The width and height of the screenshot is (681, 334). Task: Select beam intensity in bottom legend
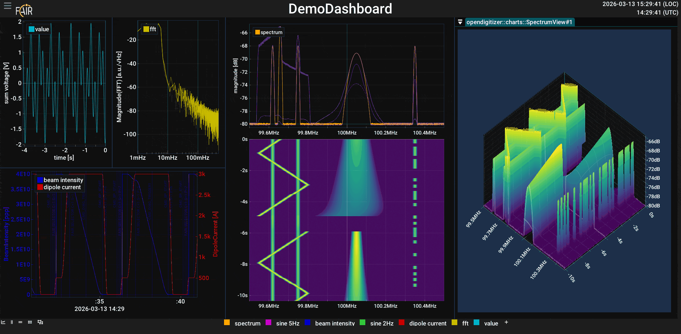(329, 323)
